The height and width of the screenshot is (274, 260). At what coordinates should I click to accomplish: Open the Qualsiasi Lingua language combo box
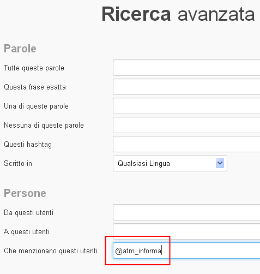pos(170,163)
